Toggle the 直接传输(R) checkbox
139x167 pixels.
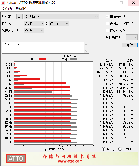(x=107, y=17)
